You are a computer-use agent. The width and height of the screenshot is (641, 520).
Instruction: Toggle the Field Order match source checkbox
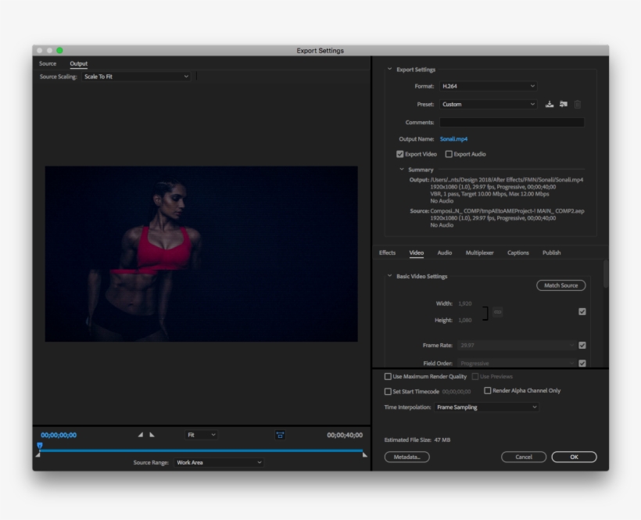[582, 364]
